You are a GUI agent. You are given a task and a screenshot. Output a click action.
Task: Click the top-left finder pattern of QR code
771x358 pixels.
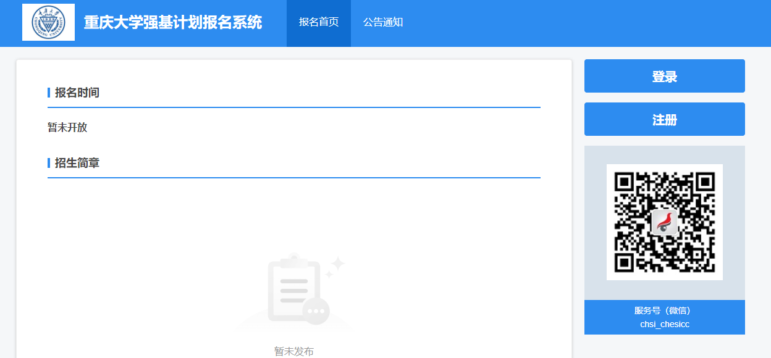point(625,183)
